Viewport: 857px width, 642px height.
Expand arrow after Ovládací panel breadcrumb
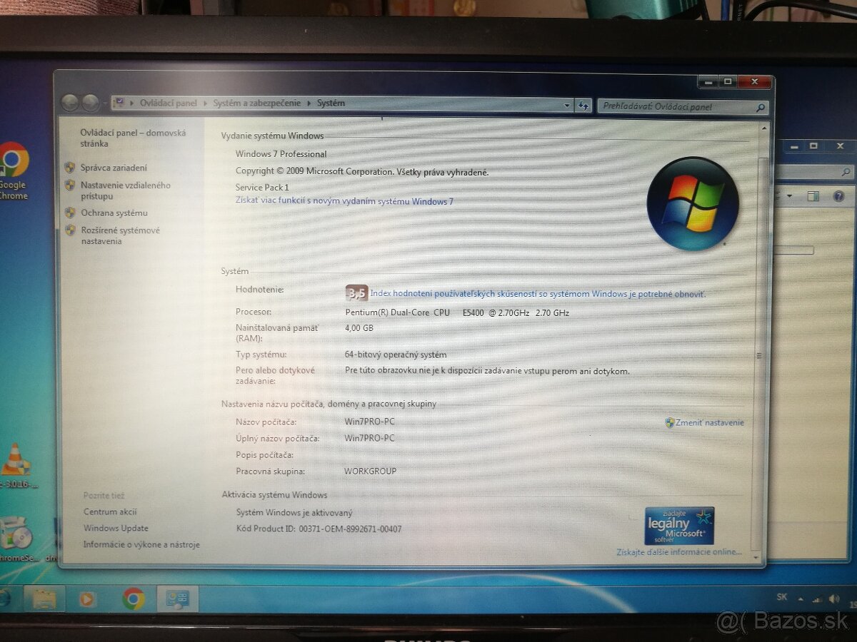click(205, 103)
